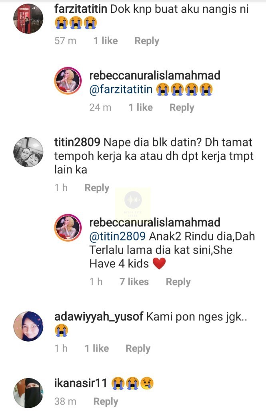
Task: Reply to titin2809's comment
Action: click(x=97, y=188)
